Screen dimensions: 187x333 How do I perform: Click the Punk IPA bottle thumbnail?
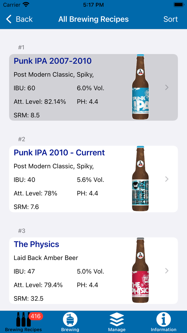140,88
